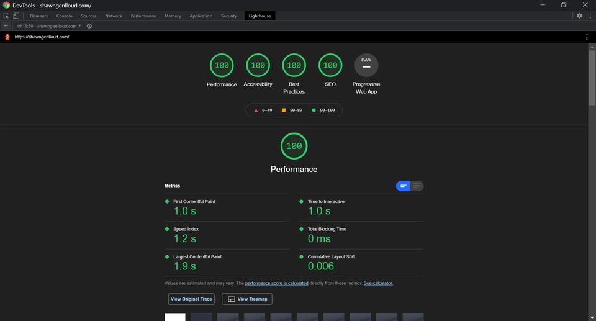596x321 pixels.
Task: Open the See calculator link
Action: point(378,283)
